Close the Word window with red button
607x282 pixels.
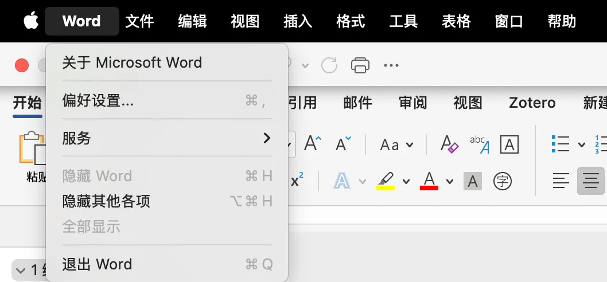[x=22, y=65]
